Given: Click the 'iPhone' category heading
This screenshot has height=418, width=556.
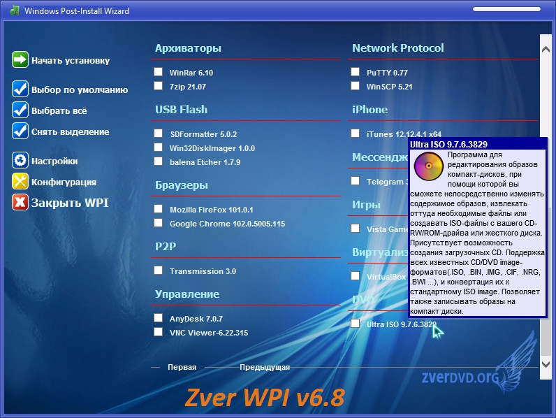Looking at the screenshot, I should tap(370, 109).
